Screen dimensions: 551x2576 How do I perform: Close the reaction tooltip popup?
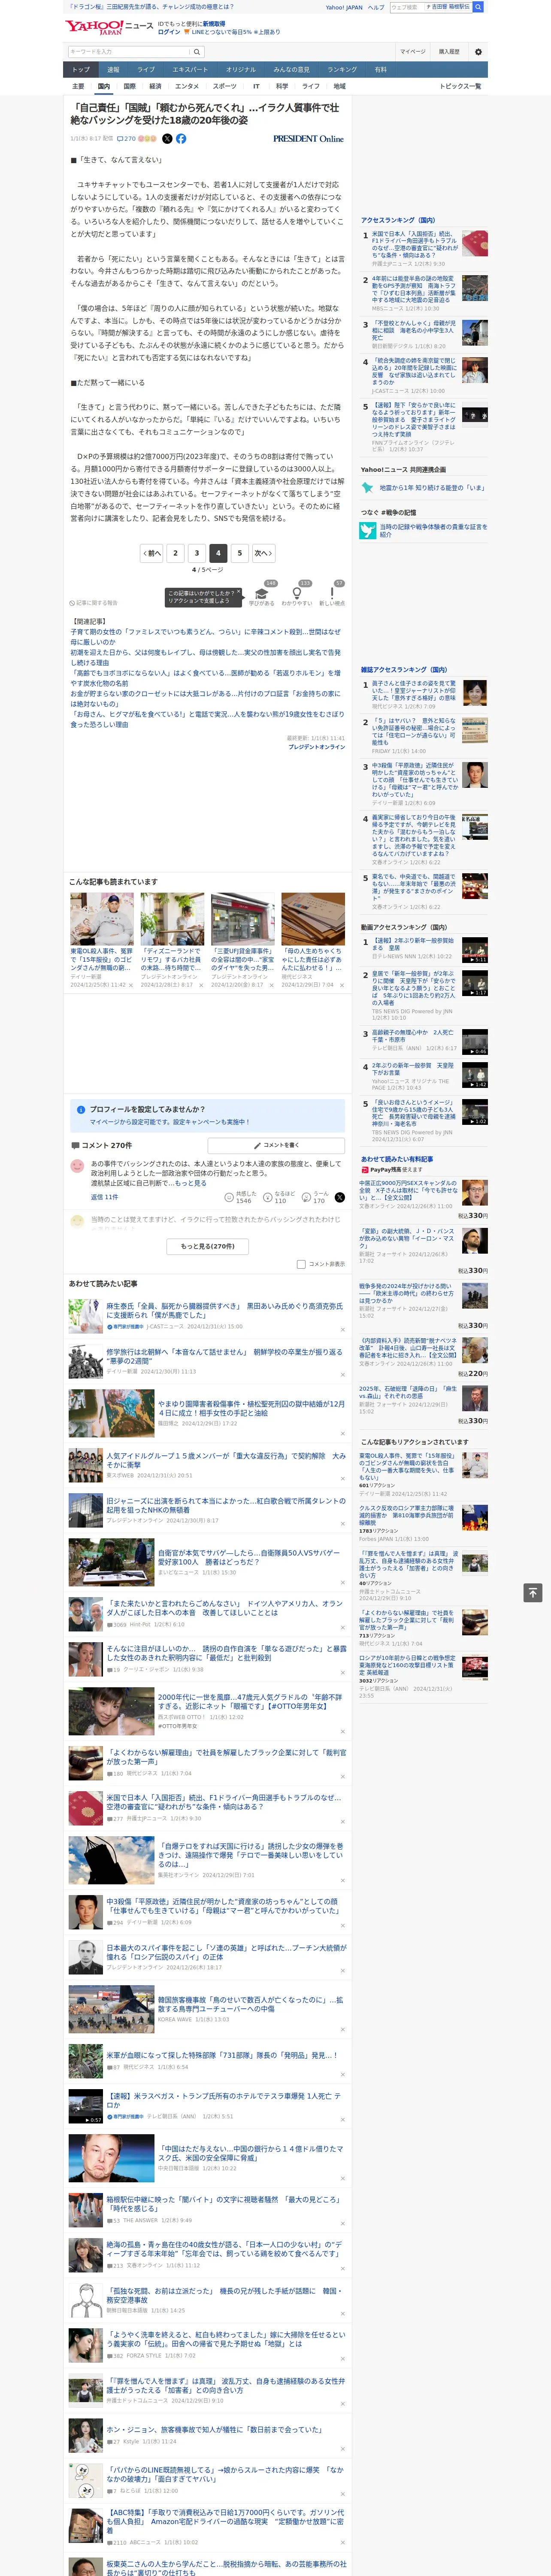tap(239, 592)
